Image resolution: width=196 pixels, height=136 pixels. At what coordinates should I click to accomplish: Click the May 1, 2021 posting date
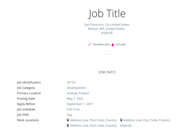[x=75, y=99]
